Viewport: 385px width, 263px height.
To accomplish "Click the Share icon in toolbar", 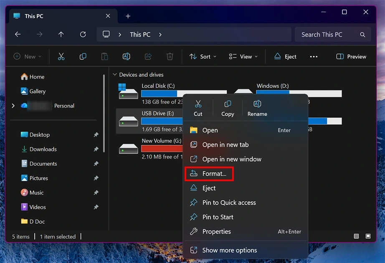I will tap(148, 56).
